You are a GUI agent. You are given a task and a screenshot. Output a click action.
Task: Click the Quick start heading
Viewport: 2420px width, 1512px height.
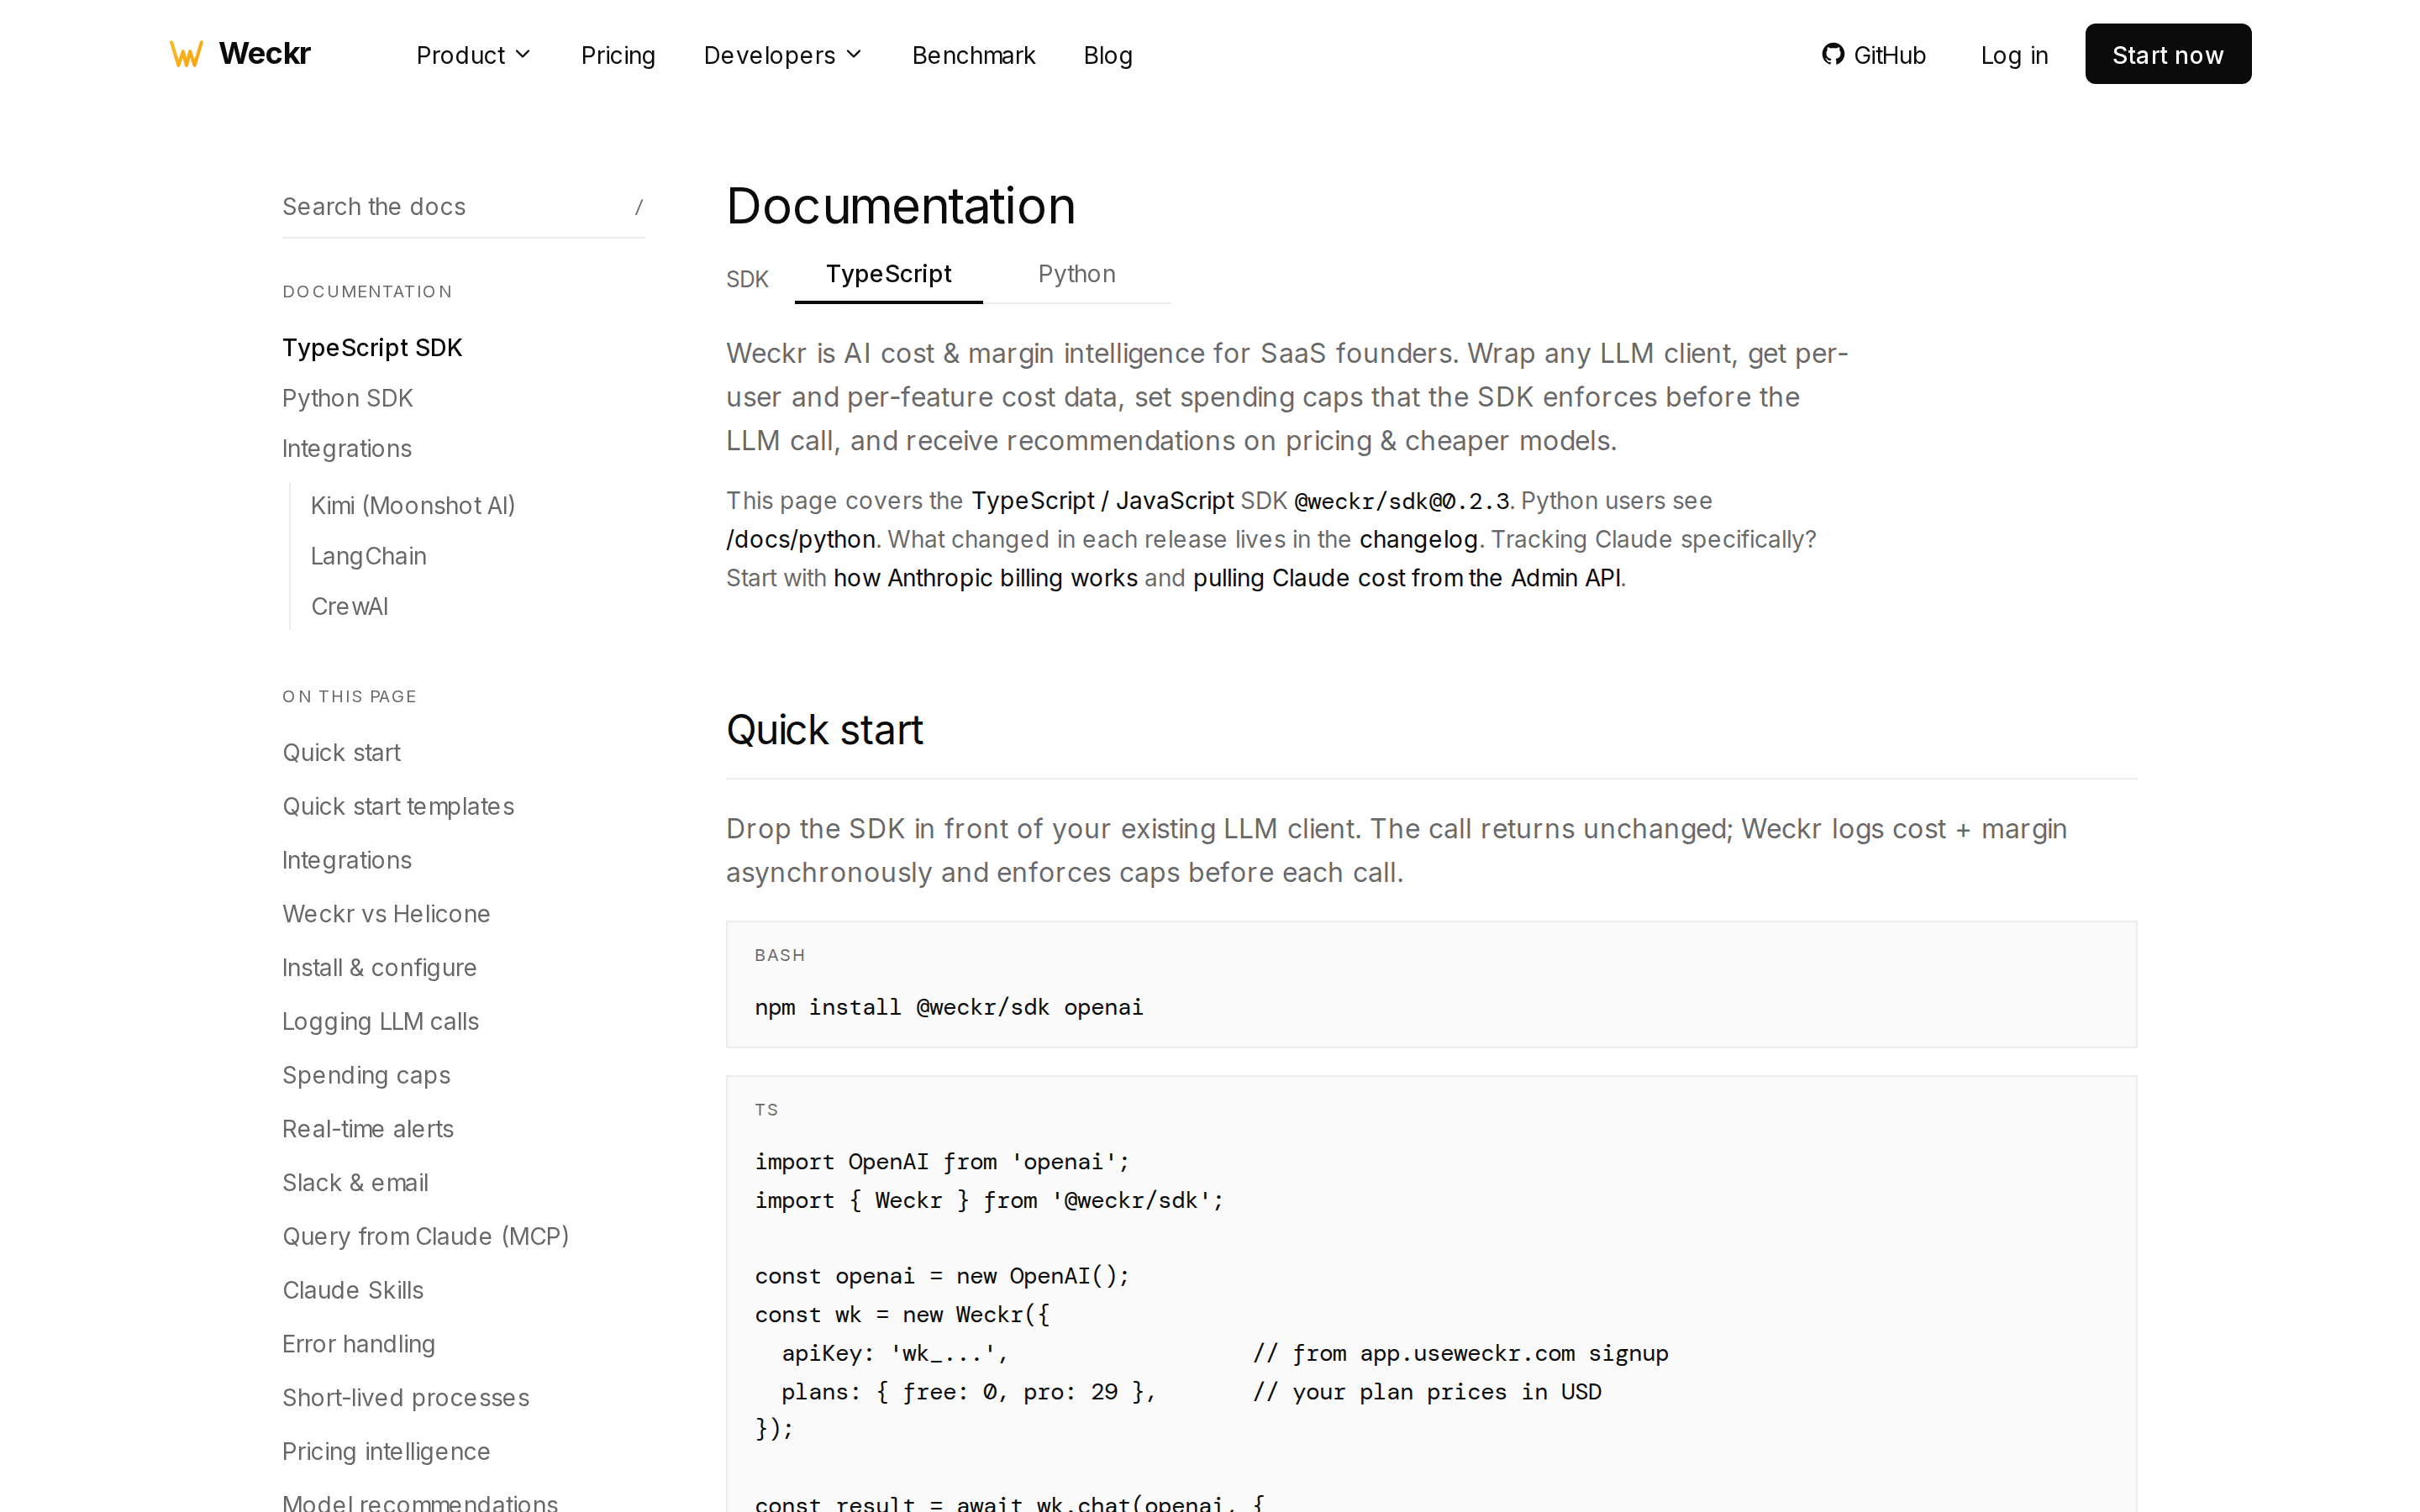pyautogui.click(x=824, y=730)
